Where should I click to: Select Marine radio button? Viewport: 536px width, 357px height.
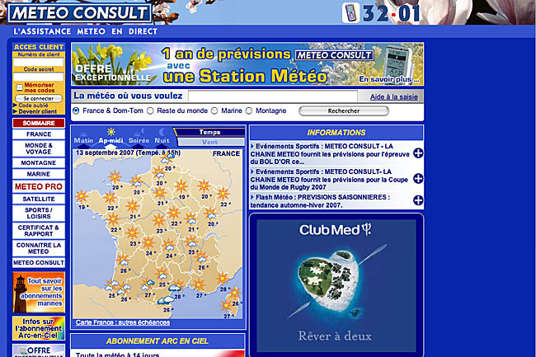pyautogui.click(x=214, y=110)
